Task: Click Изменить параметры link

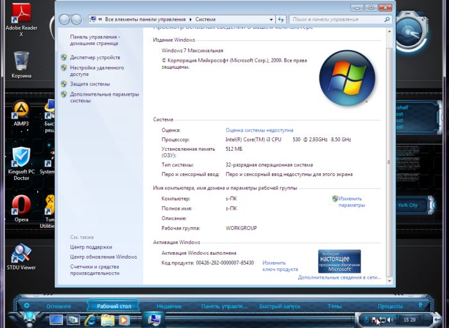Action: [351, 202]
